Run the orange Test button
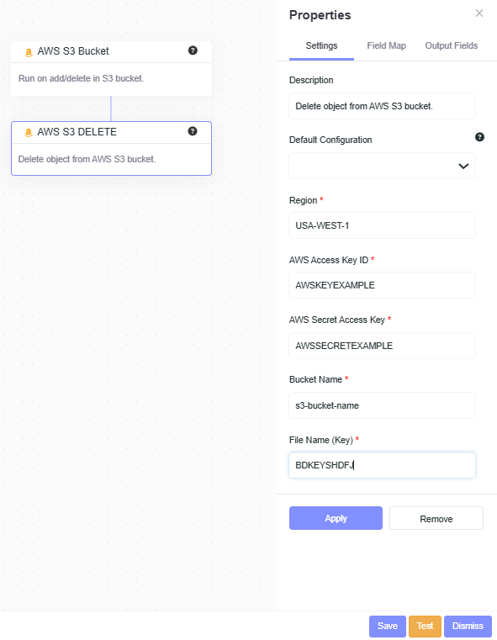Viewport: 497px width, 640px height. click(x=425, y=626)
